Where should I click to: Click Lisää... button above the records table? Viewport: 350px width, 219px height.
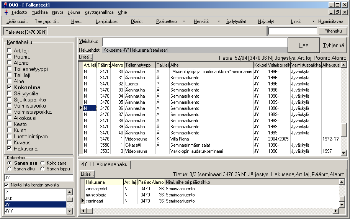(x=85, y=57)
